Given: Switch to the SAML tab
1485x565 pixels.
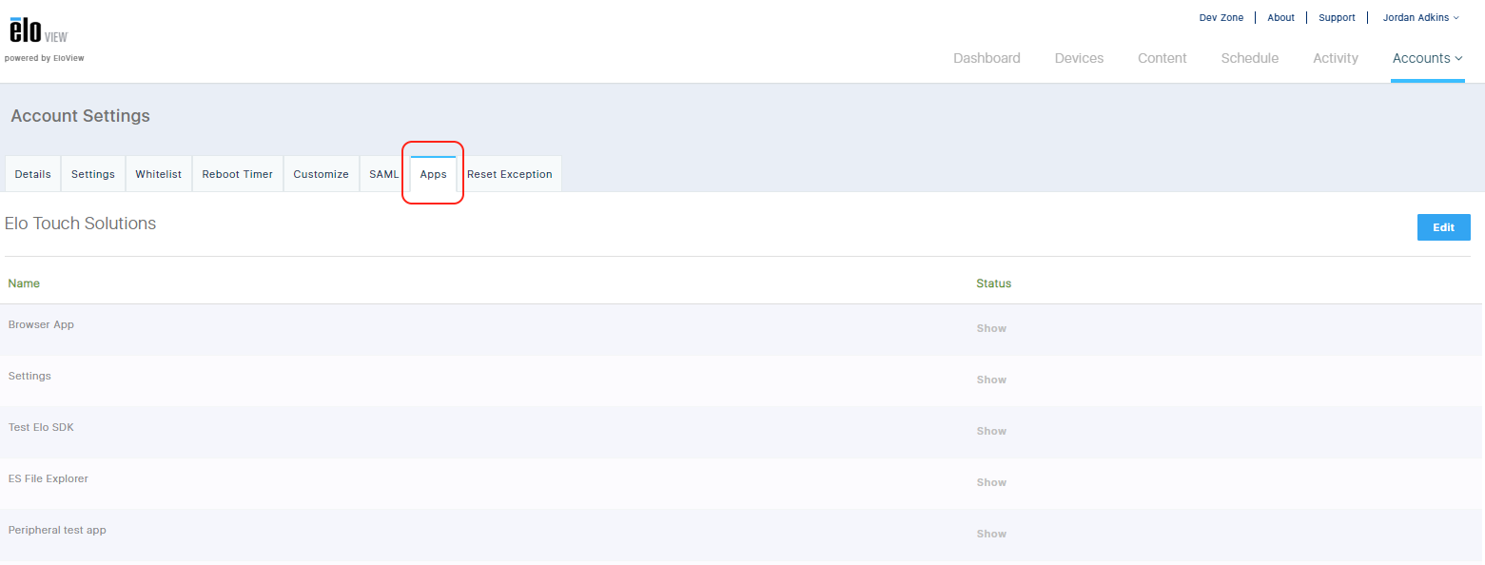Looking at the screenshot, I should [384, 174].
